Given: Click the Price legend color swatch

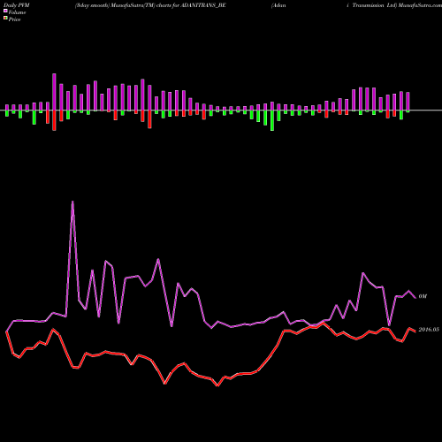Looking at the screenshot, I should click(x=5, y=19).
